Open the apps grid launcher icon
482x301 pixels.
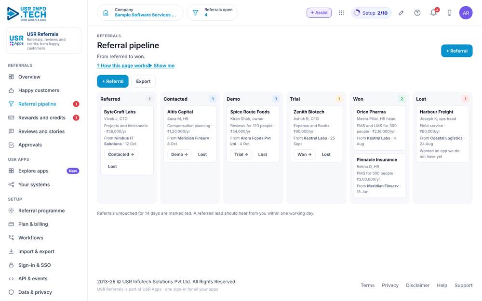click(x=341, y=13)
